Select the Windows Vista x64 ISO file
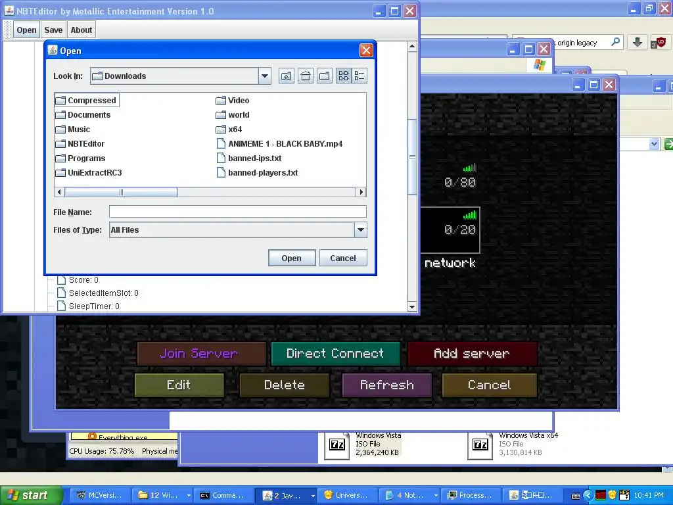Screen dimensions: 673x505 coord(513,444)
